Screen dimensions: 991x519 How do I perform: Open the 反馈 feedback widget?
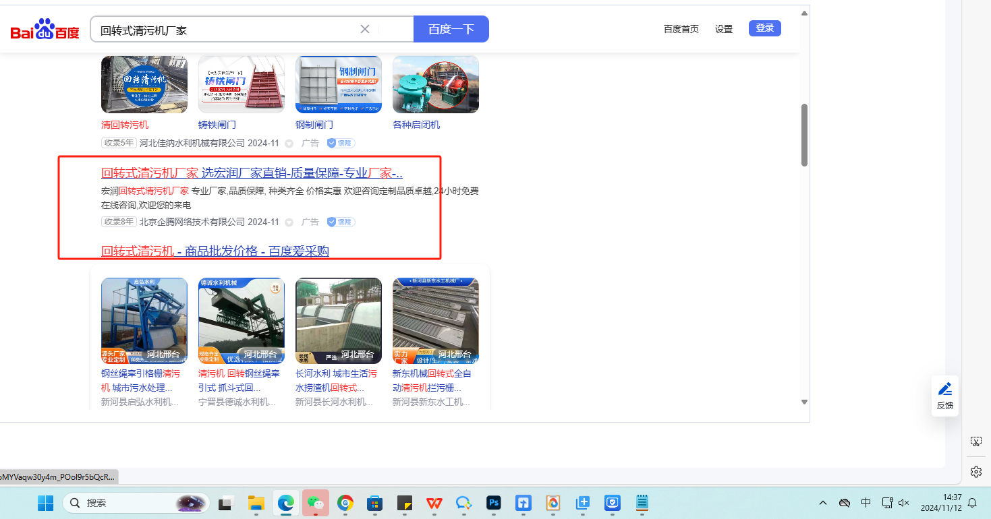pos(944,396)
